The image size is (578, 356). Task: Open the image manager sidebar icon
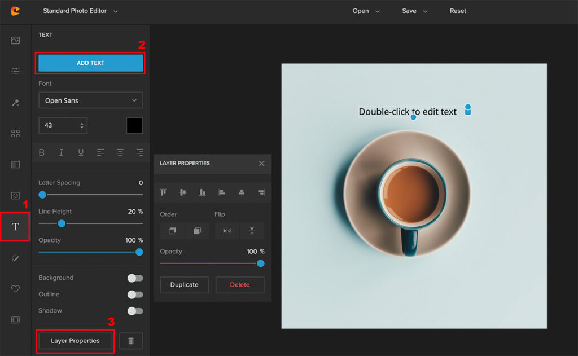15,40
